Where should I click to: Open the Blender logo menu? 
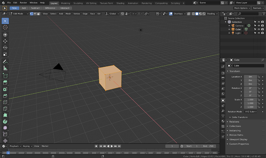[3, 3]
